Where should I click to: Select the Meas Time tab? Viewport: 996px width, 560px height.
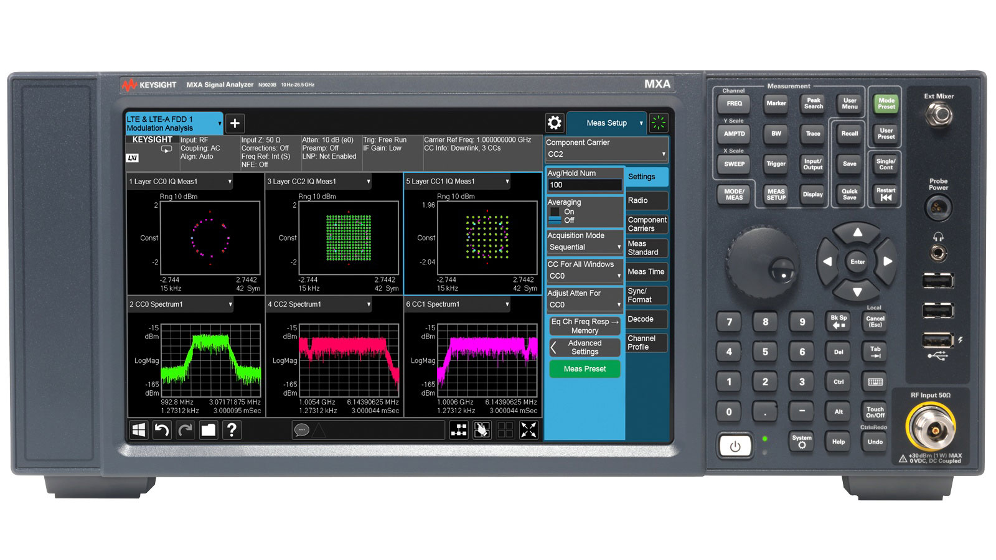tap(646, 272)
